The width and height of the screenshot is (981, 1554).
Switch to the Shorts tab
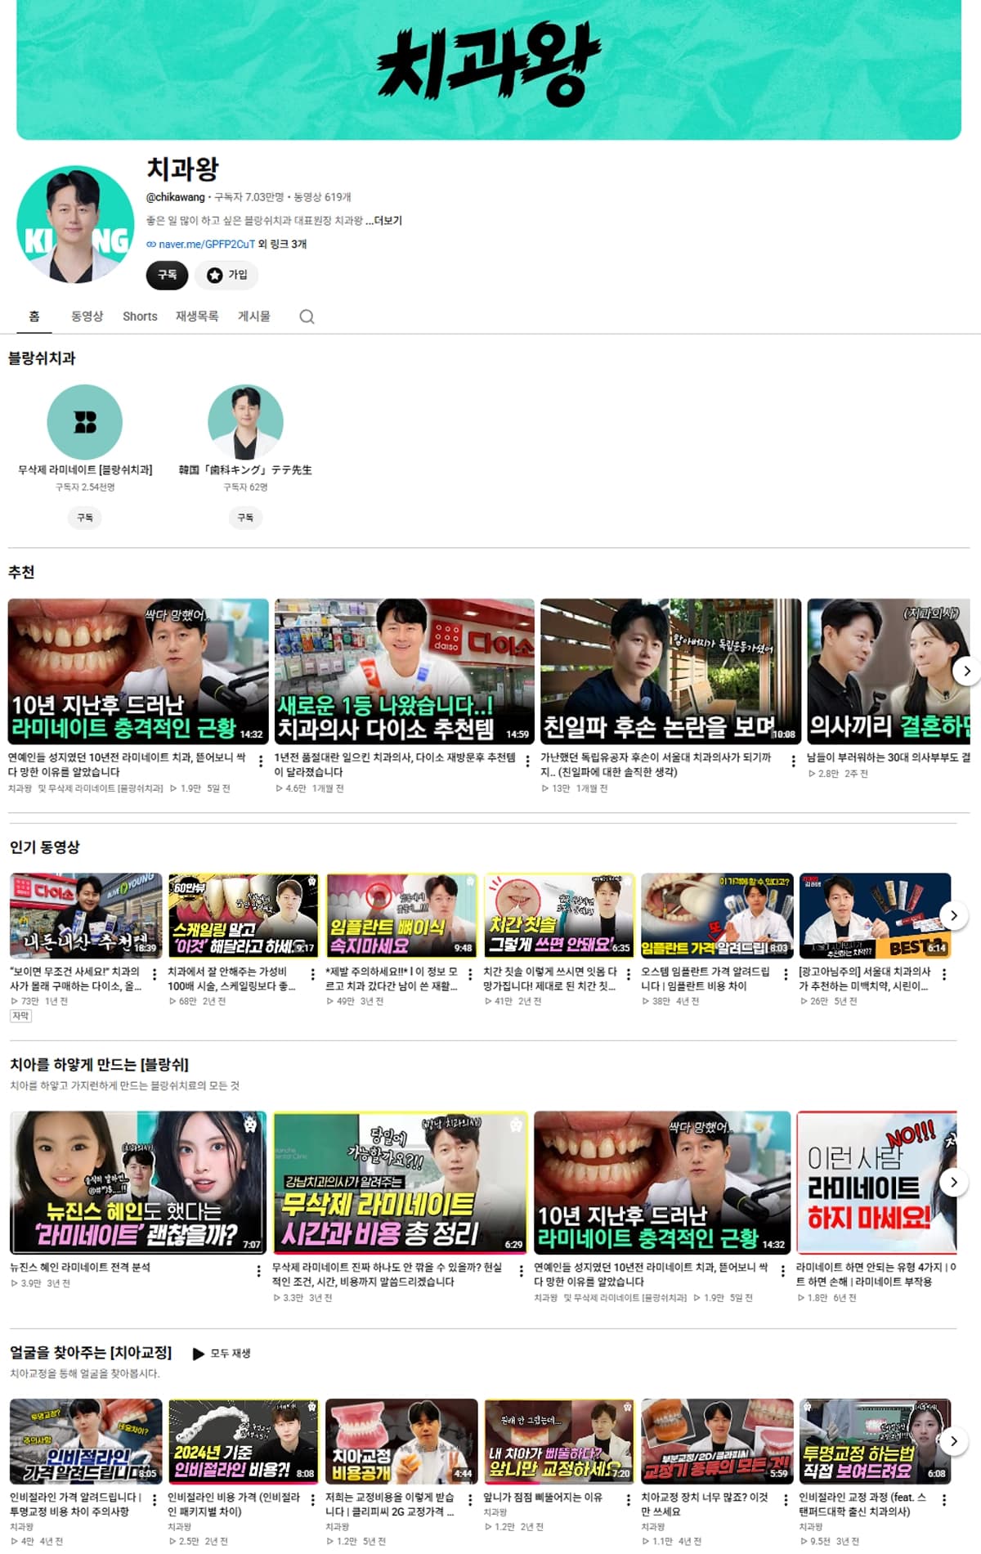point(140,317)
